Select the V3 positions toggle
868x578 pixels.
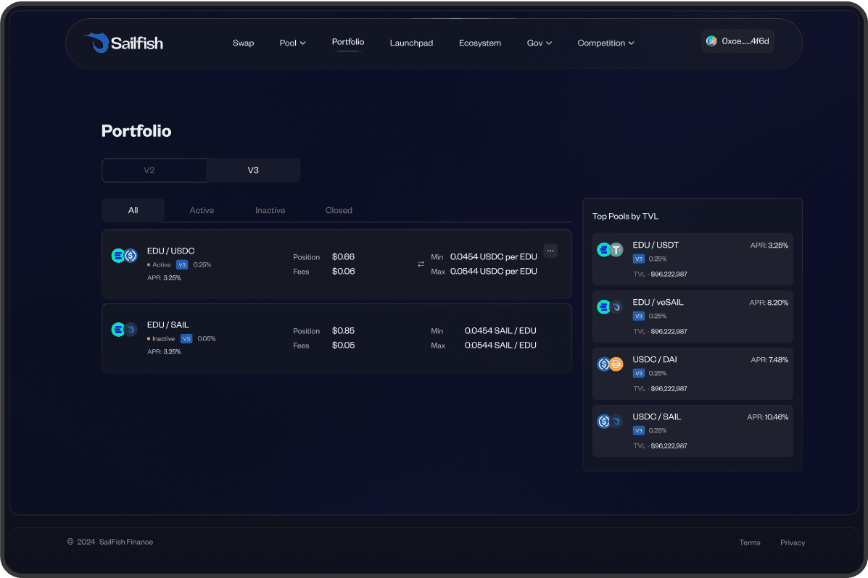tap(253, 170)
